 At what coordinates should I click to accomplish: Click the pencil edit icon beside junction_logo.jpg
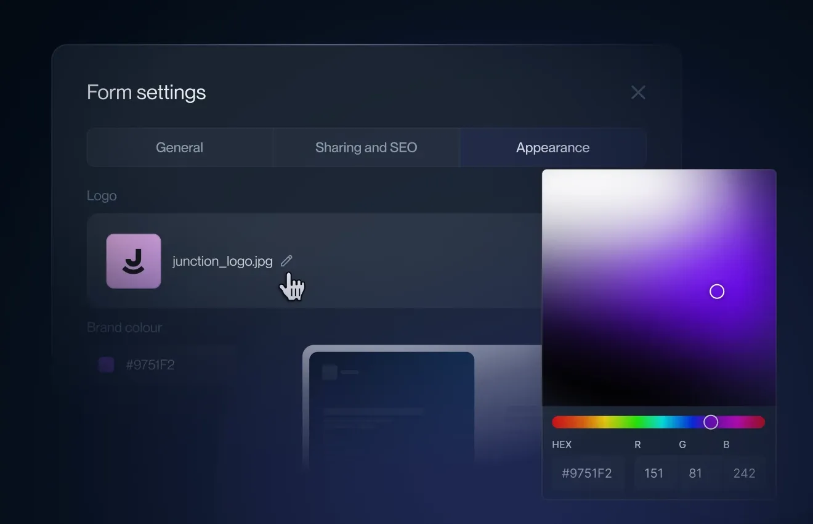(286, 261)
